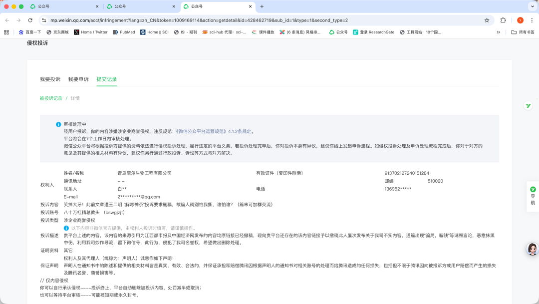The image size is (539, 304).
Task: View site information icon in address bar
Action: [x=44, y=20]
